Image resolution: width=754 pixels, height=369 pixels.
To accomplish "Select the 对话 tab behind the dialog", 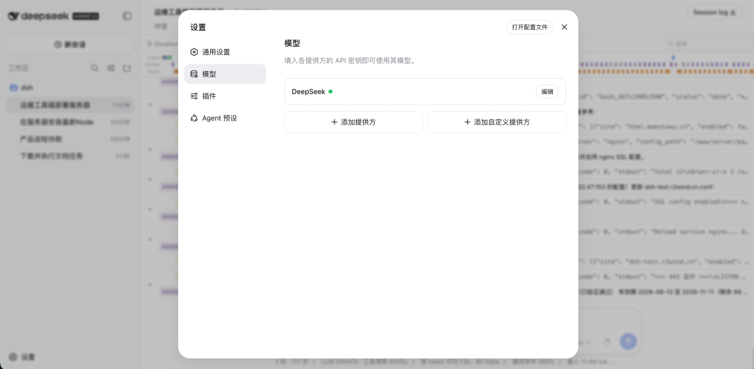I will point(161,27).
